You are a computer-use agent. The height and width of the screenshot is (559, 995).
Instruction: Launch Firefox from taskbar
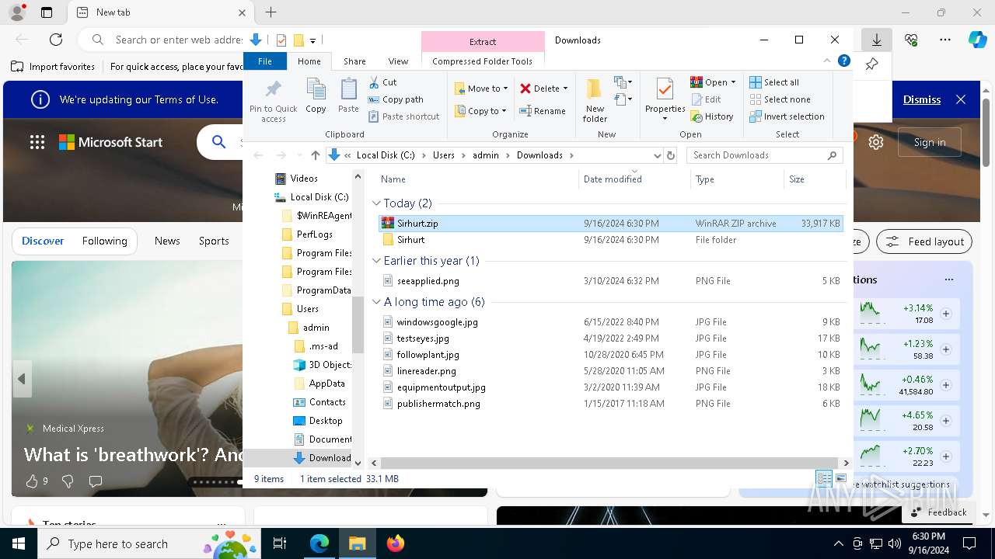[x=396, y=543]
